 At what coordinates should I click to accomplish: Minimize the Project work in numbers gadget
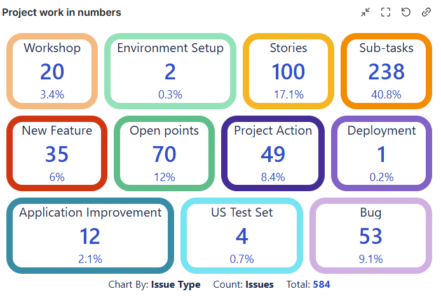point(365,13)
